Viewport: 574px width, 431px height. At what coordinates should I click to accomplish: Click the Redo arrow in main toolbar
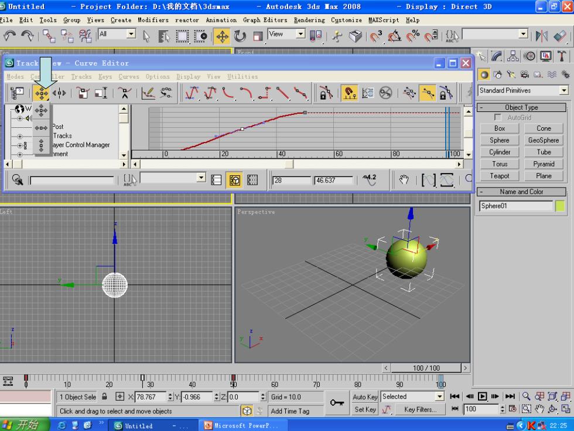[x=28, y=36]
